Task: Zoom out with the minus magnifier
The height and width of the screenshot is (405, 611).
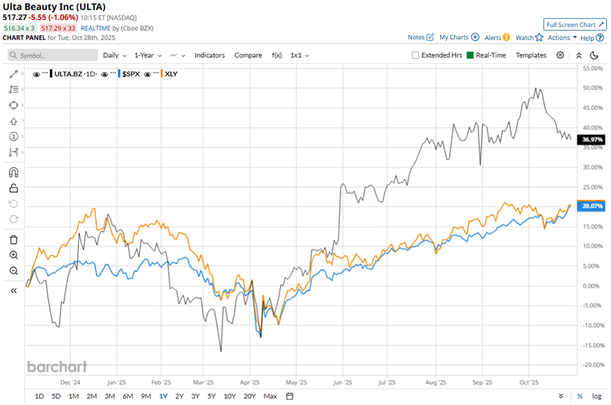Action: pos(13,271)
